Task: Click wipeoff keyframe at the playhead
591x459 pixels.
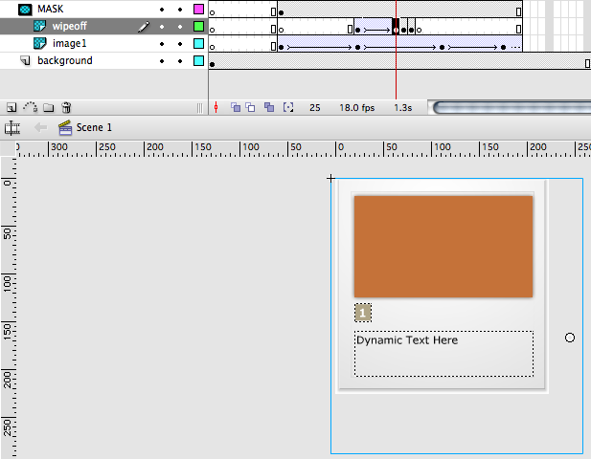Action: tap(396, 30)
